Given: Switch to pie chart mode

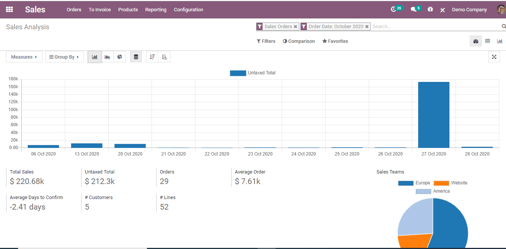Looking at the screenshot, I should point(120,57).
